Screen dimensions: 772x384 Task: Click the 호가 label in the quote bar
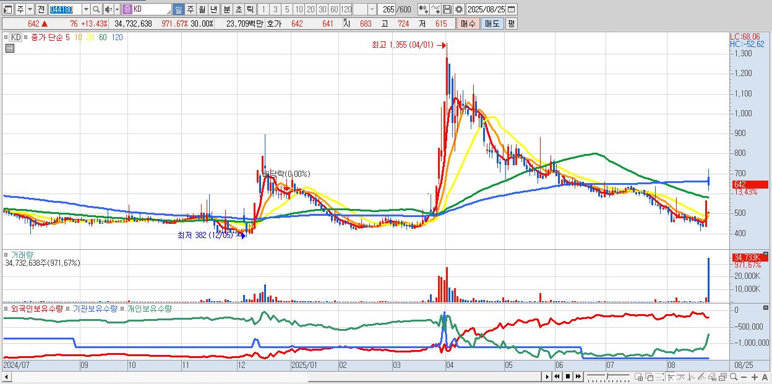274,23
